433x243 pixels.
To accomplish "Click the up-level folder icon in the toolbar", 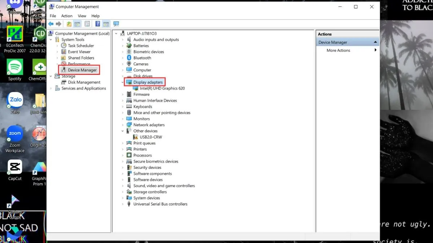I will [69, 24].
